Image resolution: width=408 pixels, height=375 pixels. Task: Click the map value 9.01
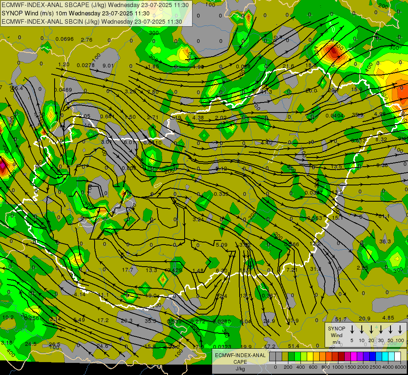point(108,65)
